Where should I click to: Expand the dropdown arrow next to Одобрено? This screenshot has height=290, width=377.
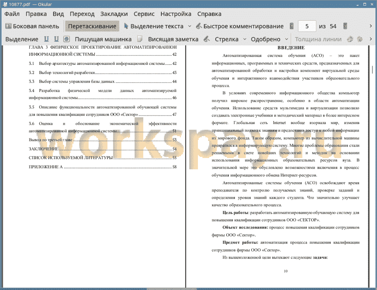(287, 39)
